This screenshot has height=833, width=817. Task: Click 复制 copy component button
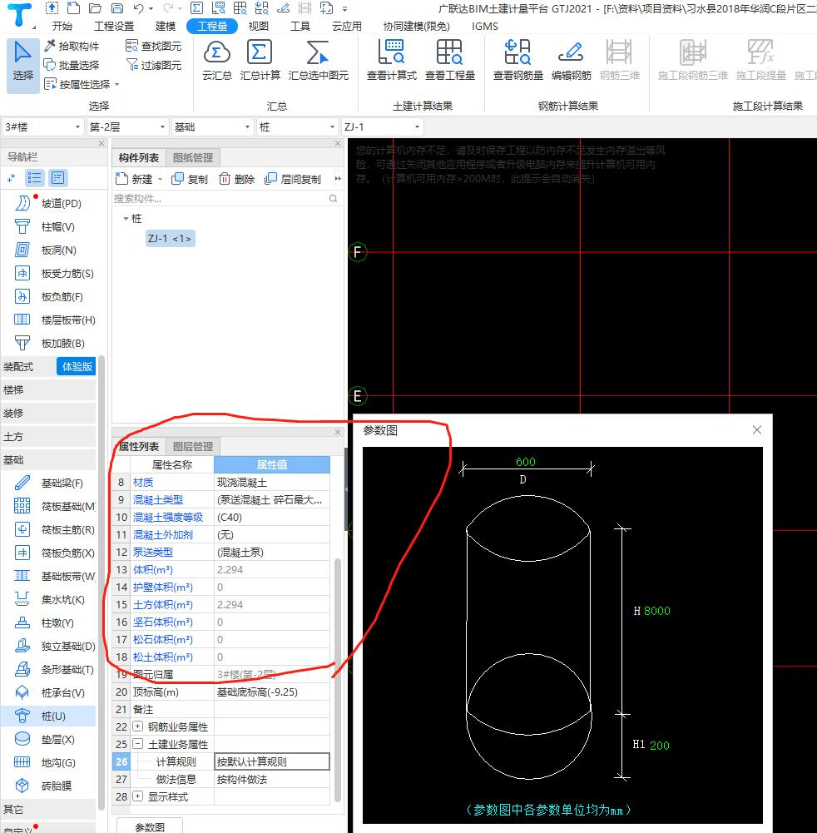(x=190, y=179)
